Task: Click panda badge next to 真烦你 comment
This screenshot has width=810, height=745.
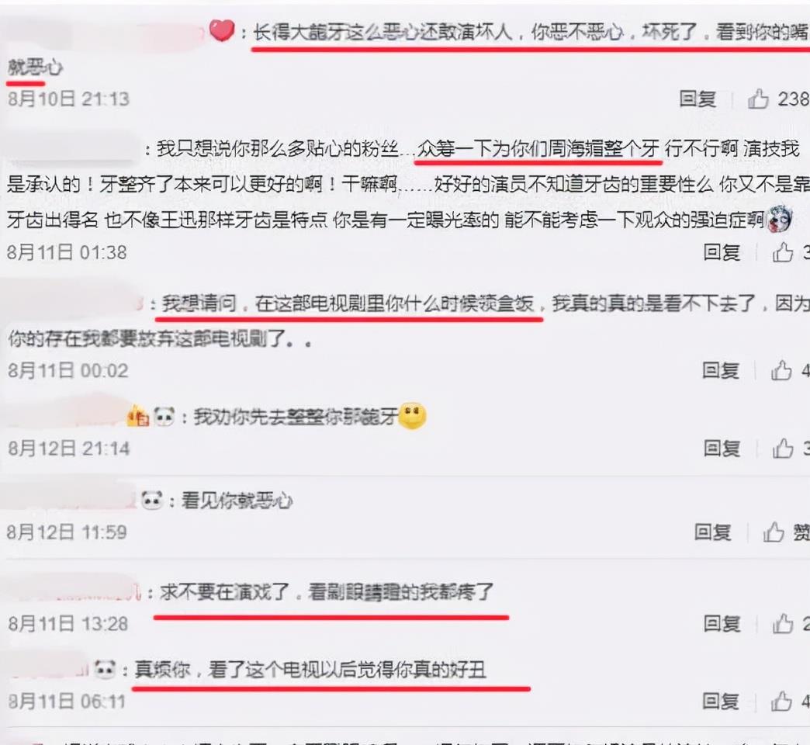Action: click(106, 670)
